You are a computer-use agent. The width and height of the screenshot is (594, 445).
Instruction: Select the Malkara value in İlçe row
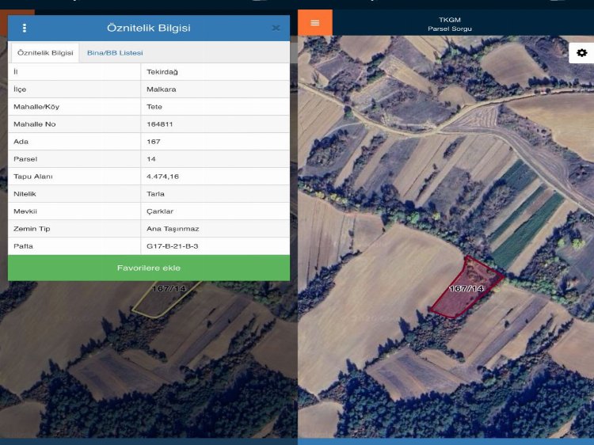(161, 89)
